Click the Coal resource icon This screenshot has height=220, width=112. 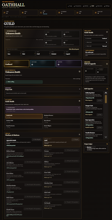pos(77,13)
